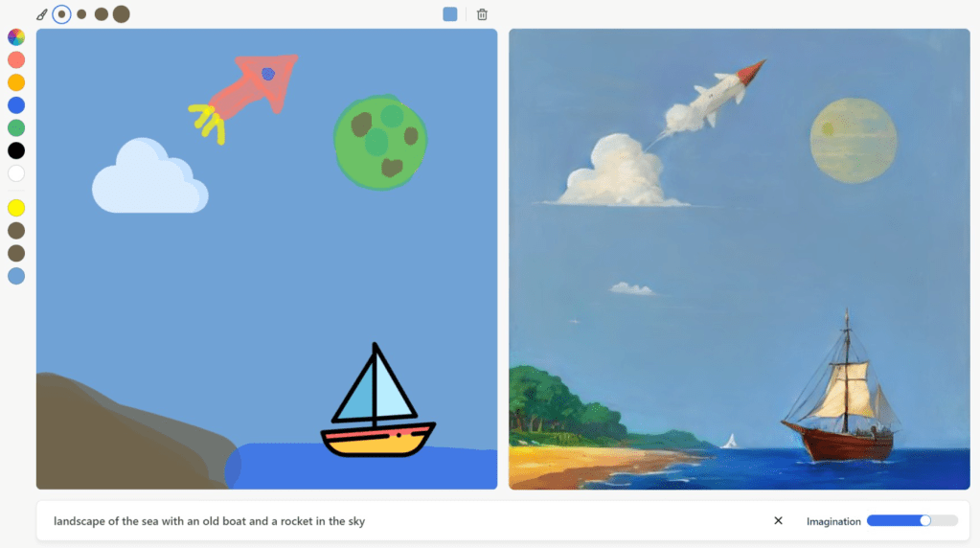Open the rainbow custom color picker
Screen dimensions: 980x548
pyautogui.click(x=16, y=36)
